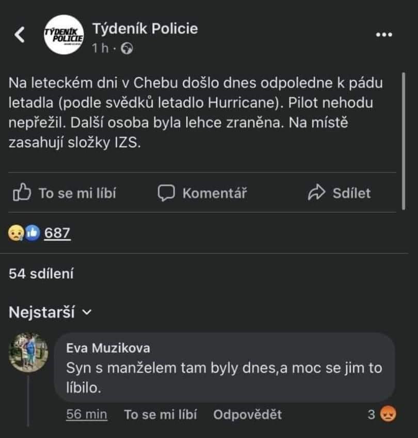Open the Týdeník Policie page name
This screenshot has width=418, height=438.
coord(144,29)
